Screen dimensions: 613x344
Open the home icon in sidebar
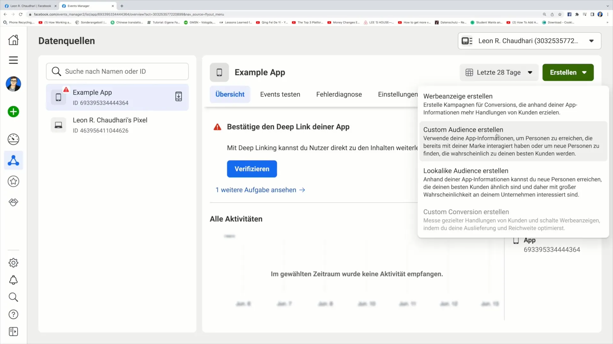[13, 40]
